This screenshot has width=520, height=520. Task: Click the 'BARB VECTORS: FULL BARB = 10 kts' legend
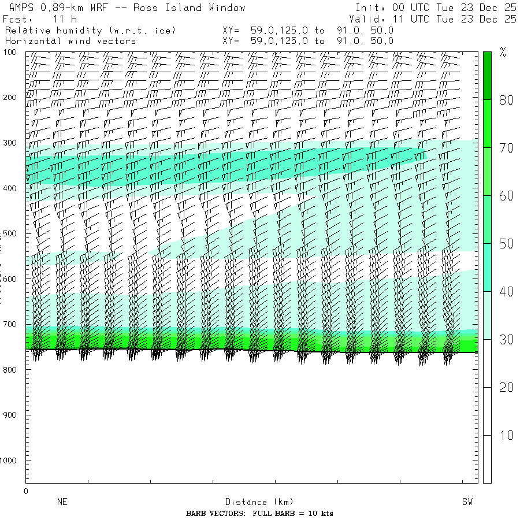(259, 513)
